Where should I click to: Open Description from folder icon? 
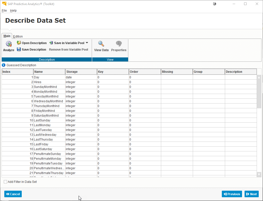click(x=19, y=43)
